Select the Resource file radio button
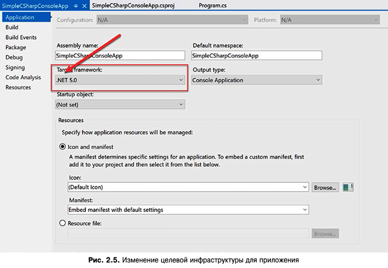Viewport: 388px width, 268px height. 62,223
